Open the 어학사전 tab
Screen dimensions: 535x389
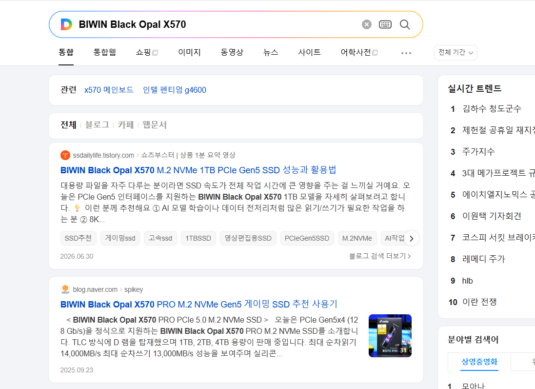tap(359, 52)
